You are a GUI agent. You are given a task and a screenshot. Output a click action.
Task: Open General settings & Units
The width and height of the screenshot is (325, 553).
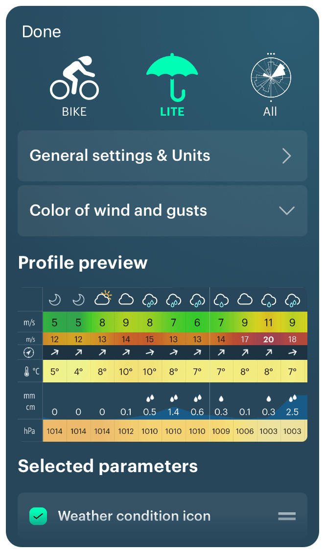coord(162,155)
